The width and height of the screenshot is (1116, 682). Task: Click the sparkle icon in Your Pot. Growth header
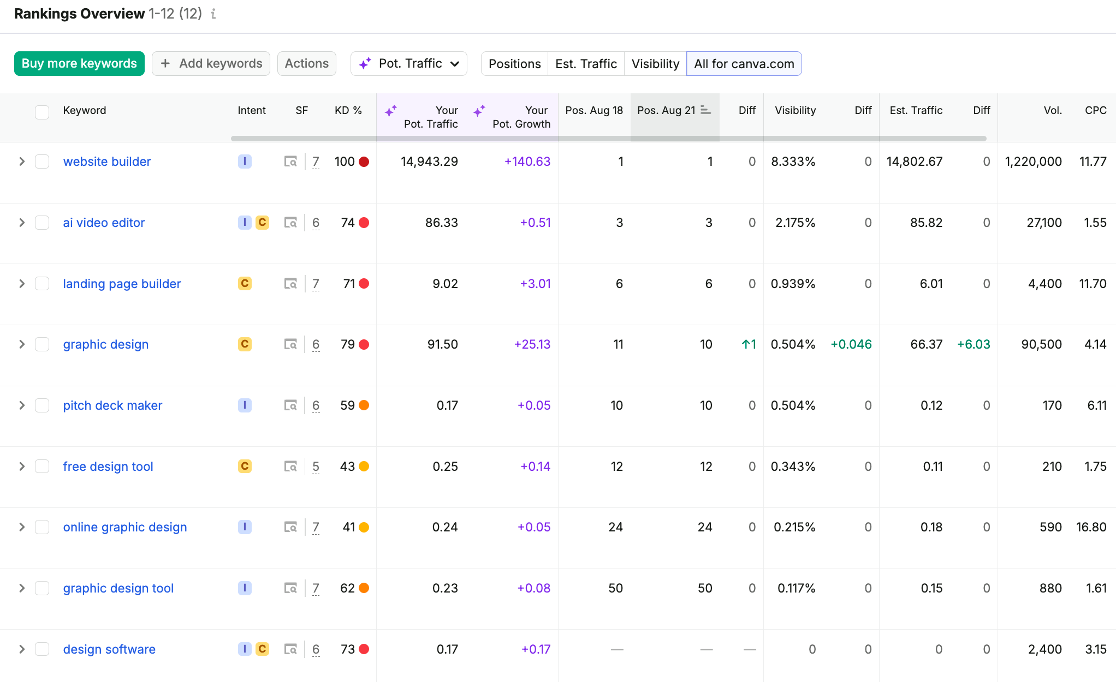(479, 111)
